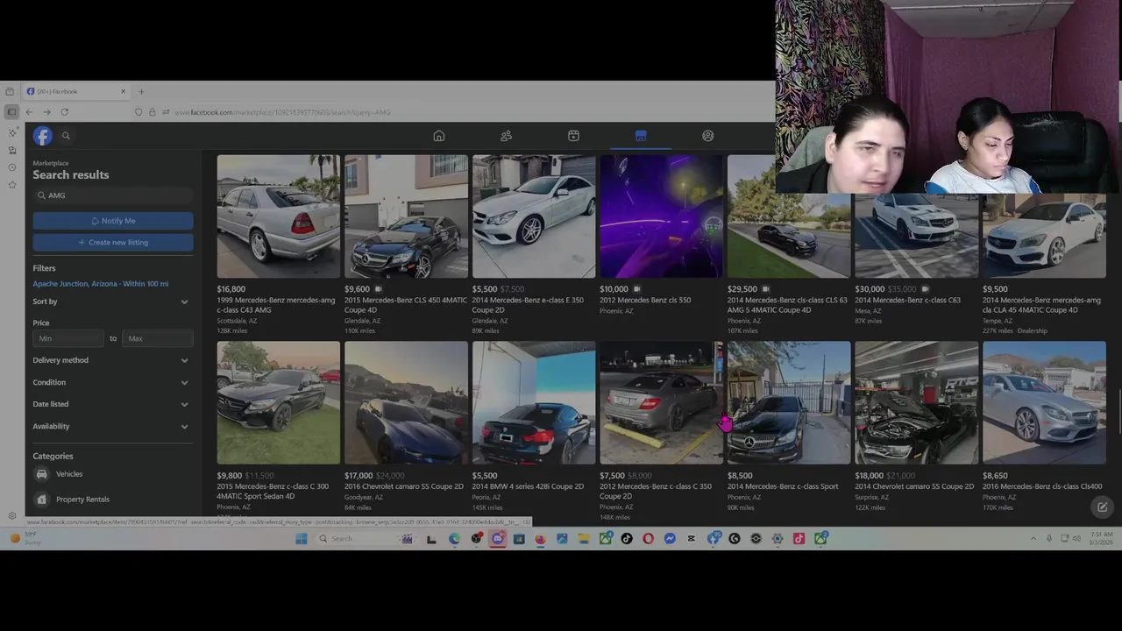
Task: Open the Facebook Home icon
Action: coord(439,136)
